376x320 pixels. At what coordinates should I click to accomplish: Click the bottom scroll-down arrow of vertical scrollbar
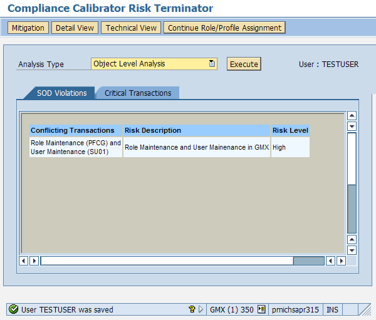coord(352,250)
